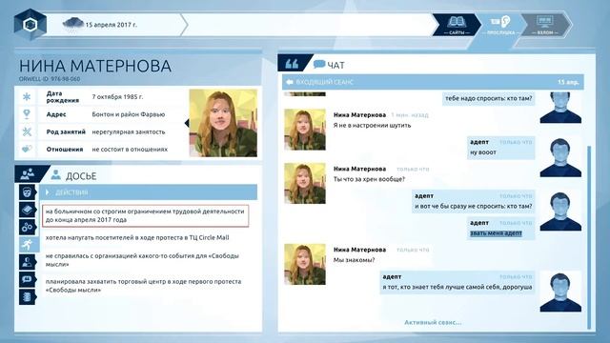
Task: Click Nina's avatar beside 'Ты что за хрен вообще?'
Action: click(305, 183)
